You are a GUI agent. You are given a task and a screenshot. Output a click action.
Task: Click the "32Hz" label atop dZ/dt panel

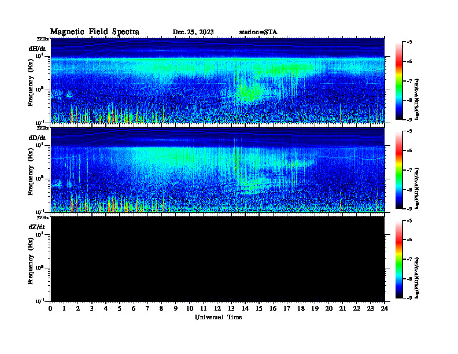point(43,217)
